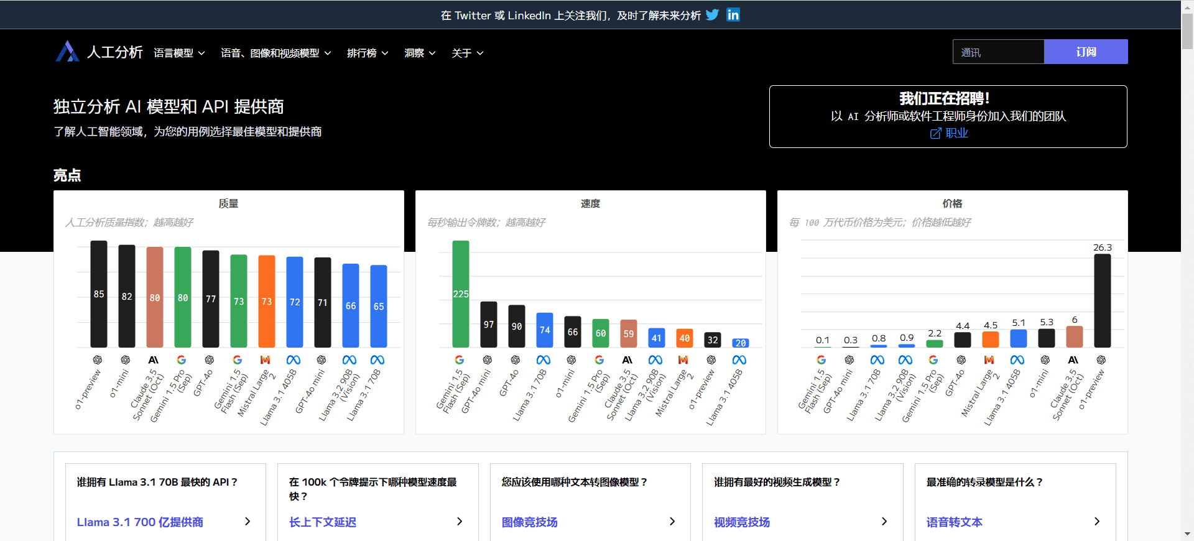Click the 人工分析 site title
The width and height of the screenshot is (1194, 541).
pyautogui.click(x=115, y=52)
